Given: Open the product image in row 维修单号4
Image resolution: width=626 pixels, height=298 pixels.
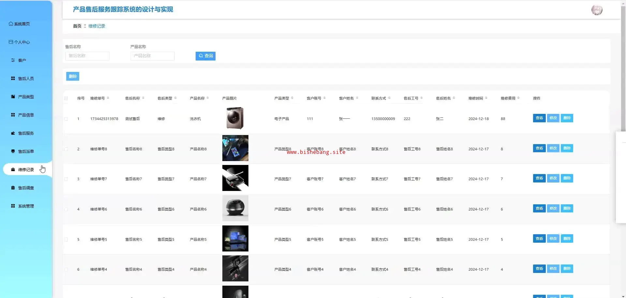Looking at the screenshot, I should coord(235,268).
